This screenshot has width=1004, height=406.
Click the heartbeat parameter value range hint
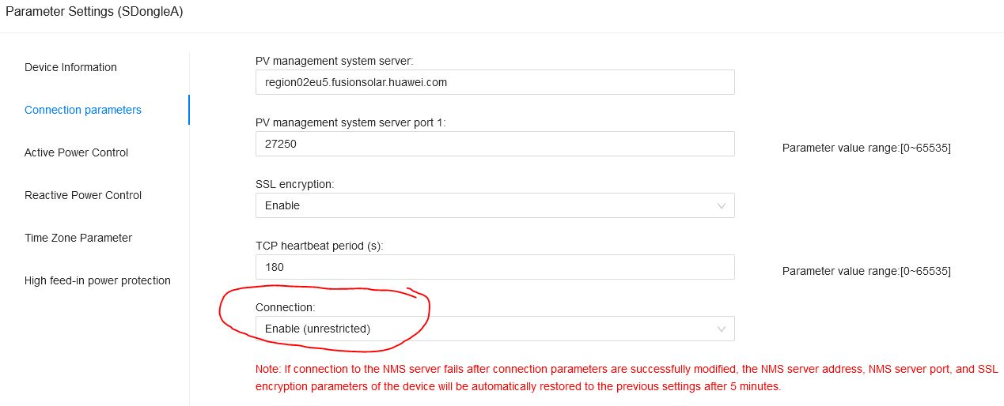[x=866, y=271]
